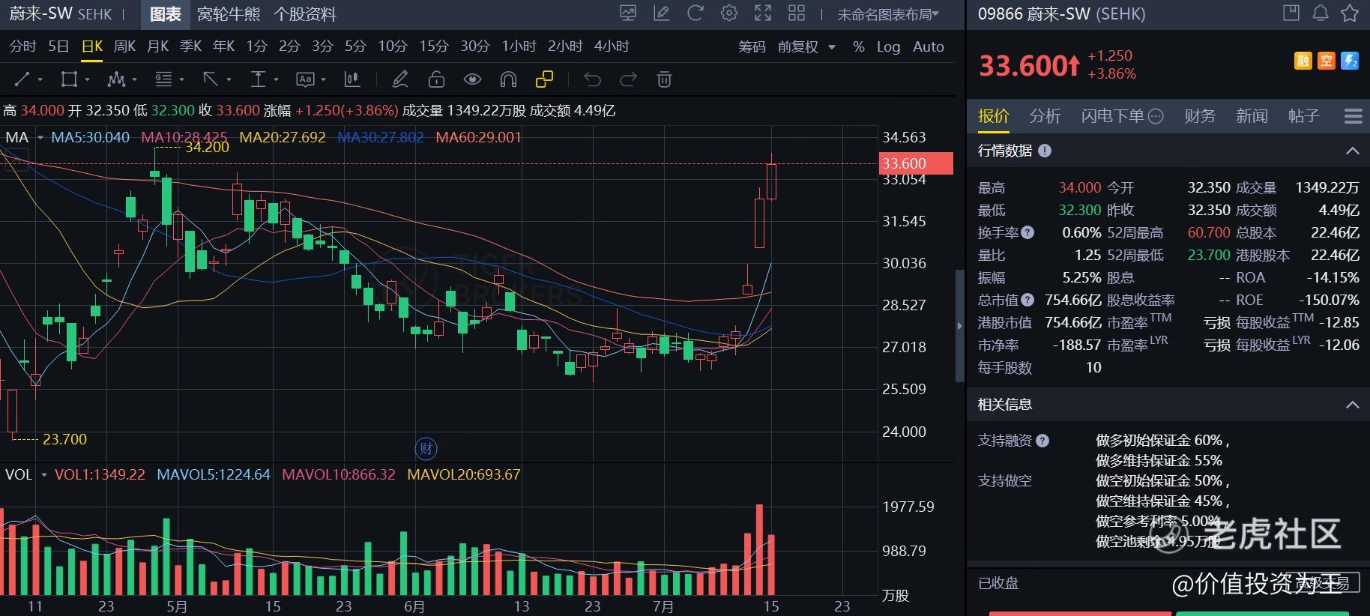Open the 分析 tab
Screen dimensions: 1370x616
coord(1045,116)
